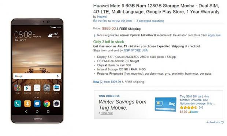Click the info icon beside financing offer
This screenshot has height=136, width=227.
click(x=94, y=36)
